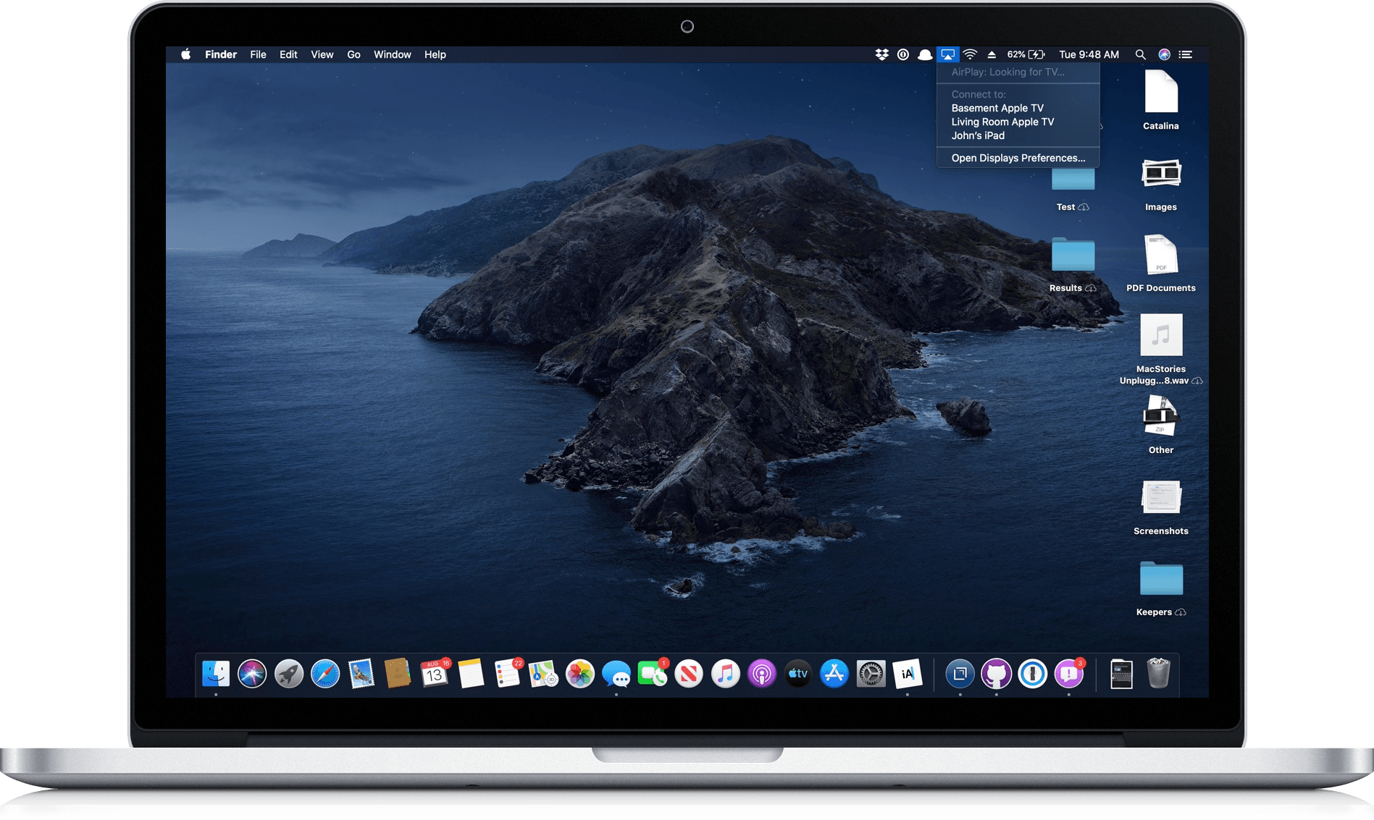Open Calendar showing August 13 from the Dock
The height and width of the screenshot is (820, 1374).
tap(434, 673)
